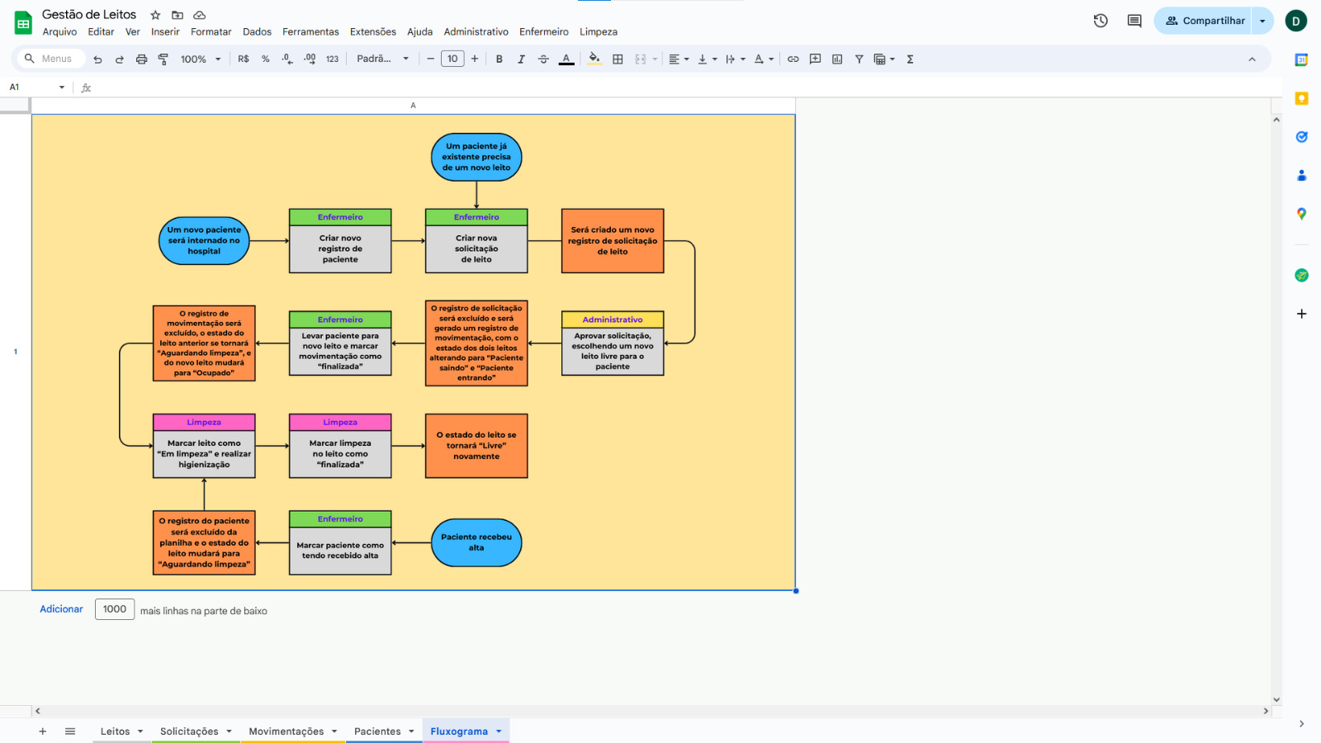
Task: Toggle italic formatting
Action: (521, 59)
